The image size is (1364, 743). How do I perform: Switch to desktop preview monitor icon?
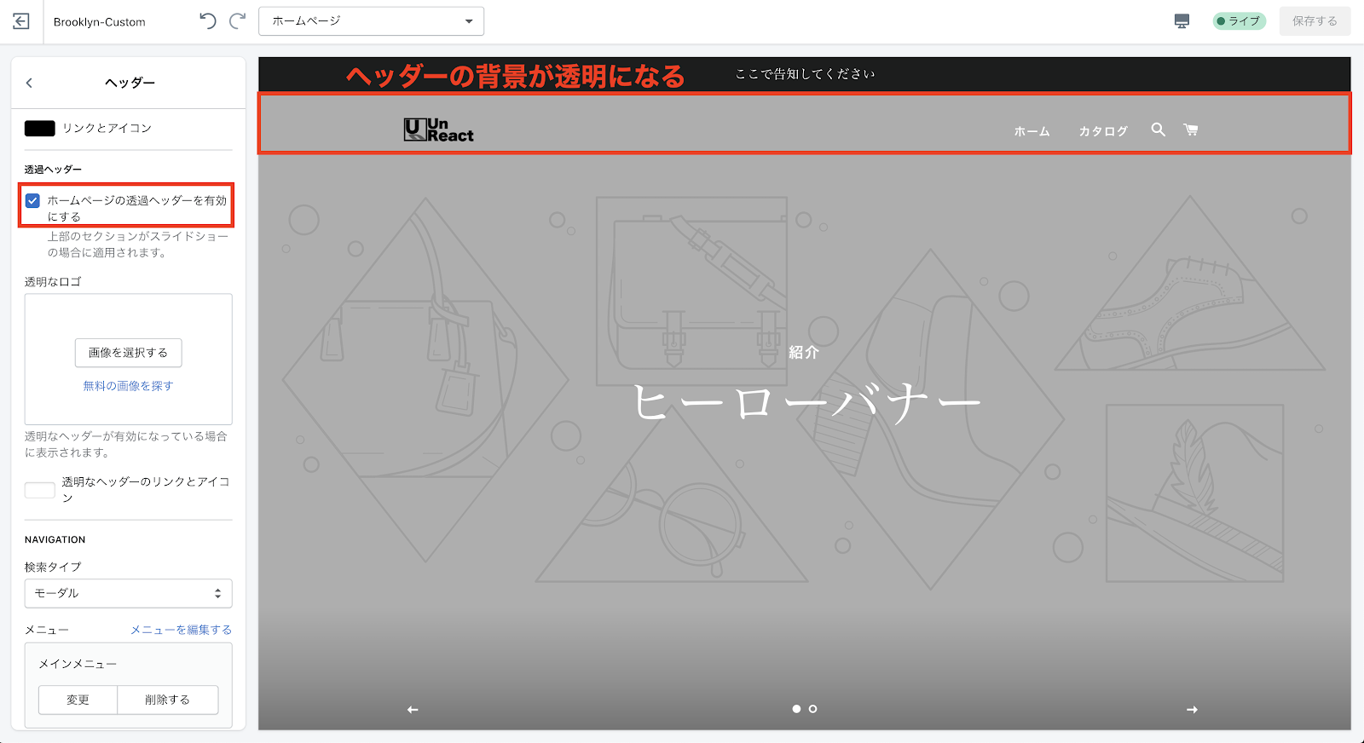[x=1182, y=21]
